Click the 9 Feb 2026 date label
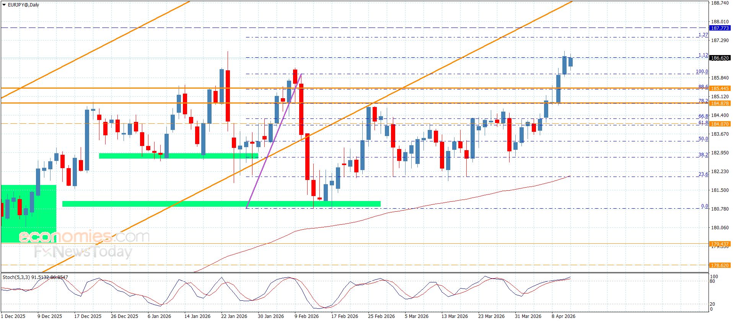 tap(306, 316)
